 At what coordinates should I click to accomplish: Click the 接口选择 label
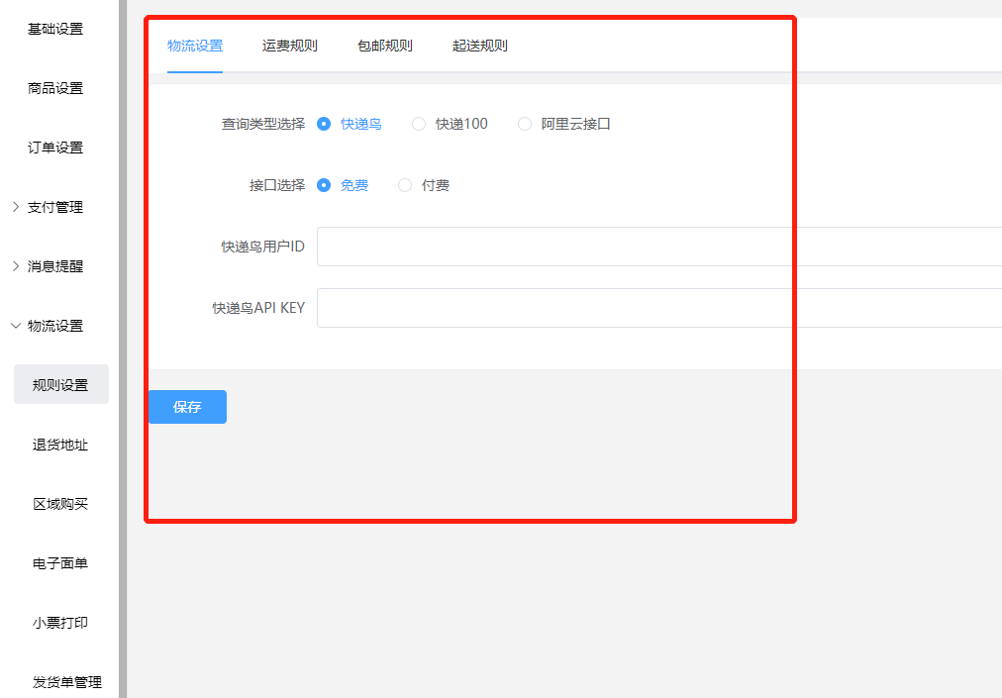coord(277,185)
